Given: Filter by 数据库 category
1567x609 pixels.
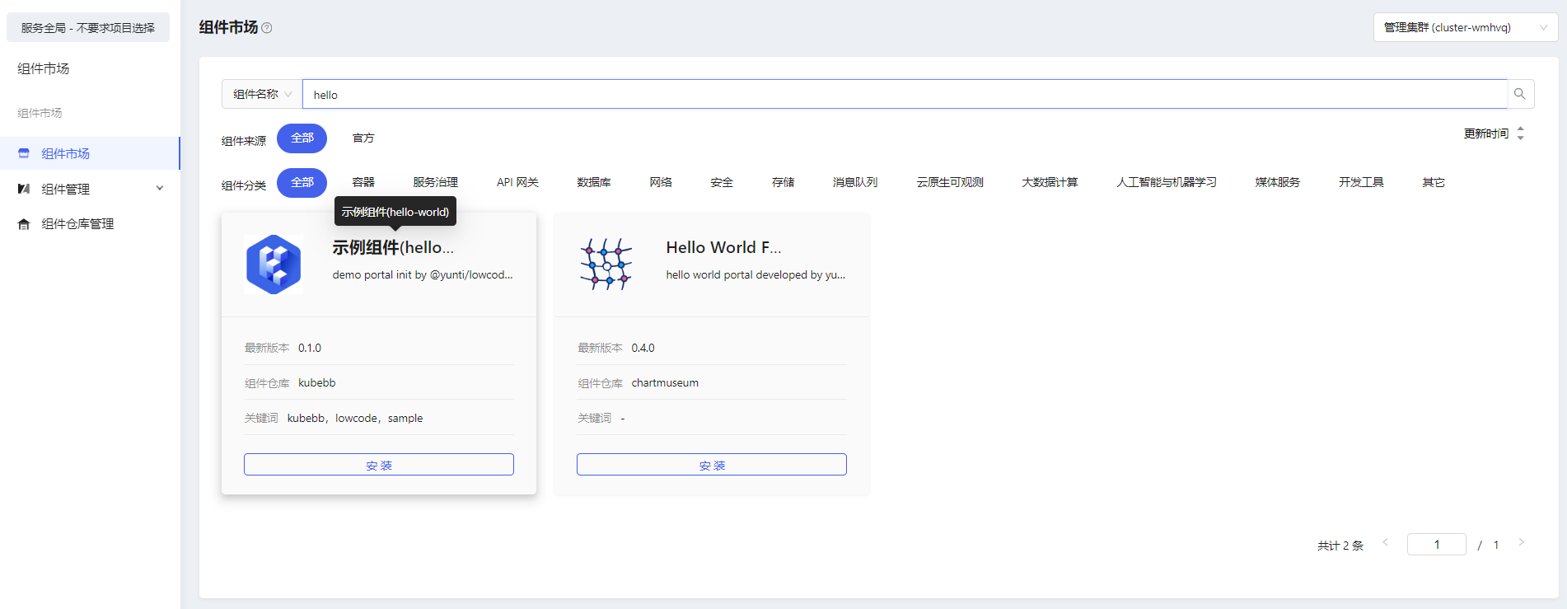Looking at the screenshot, I should point(594,182).
